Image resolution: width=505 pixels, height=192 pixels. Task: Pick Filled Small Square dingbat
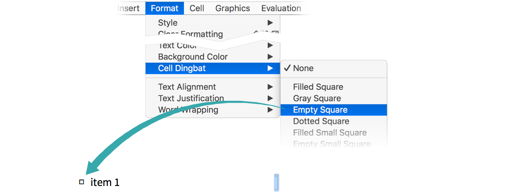tap(330, 133)
